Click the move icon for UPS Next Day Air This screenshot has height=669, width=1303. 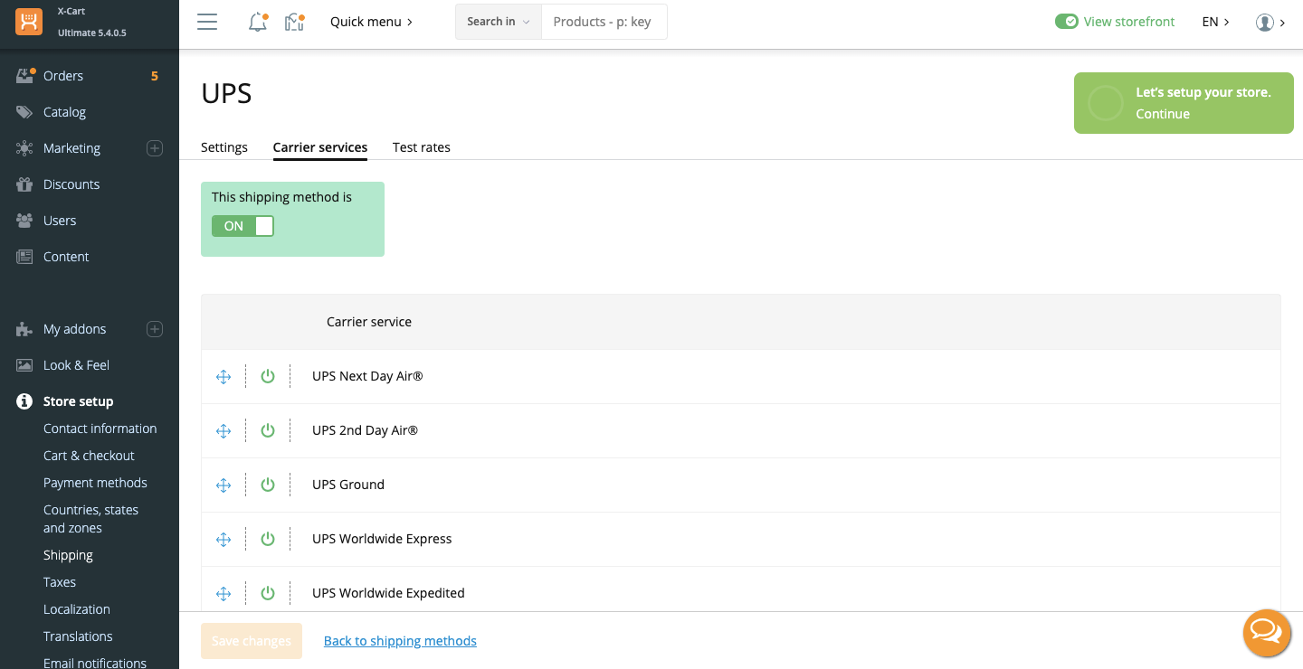pos(224,377)
